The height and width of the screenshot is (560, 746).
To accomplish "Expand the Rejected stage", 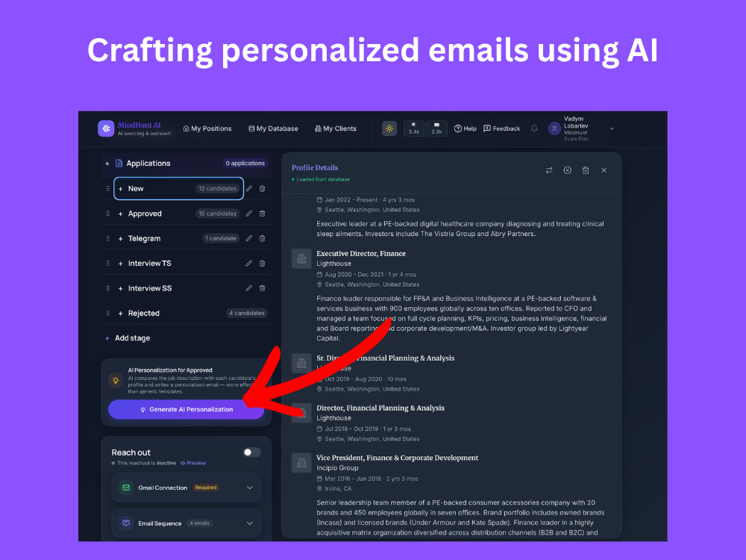I will [x=120, y=314].
